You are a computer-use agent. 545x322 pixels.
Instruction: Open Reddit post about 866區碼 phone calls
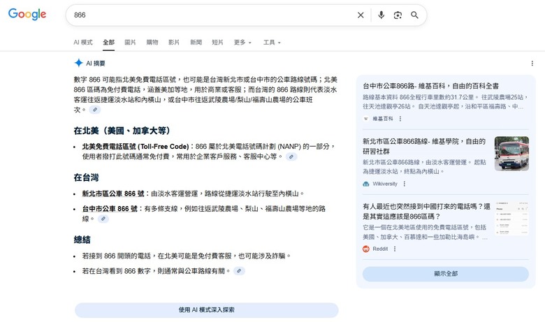[x=426, y=211]
